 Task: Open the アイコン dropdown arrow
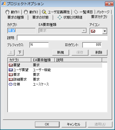click(x=105, y=31)
